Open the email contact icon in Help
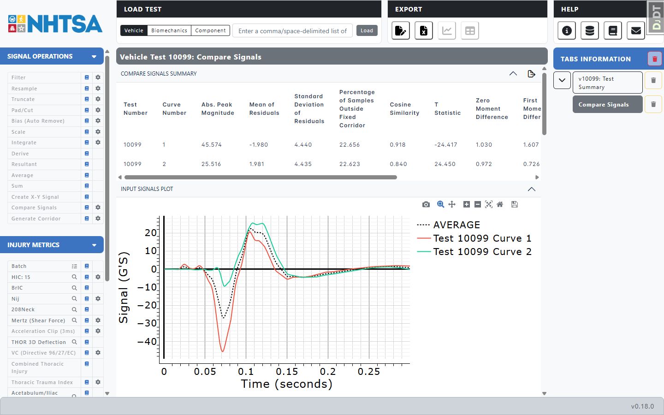664x415 pixels. [636, 31]
